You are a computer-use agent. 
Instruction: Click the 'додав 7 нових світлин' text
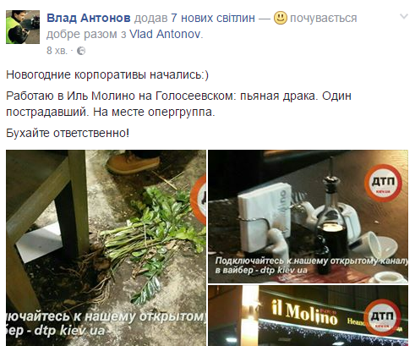click(194, 18)
